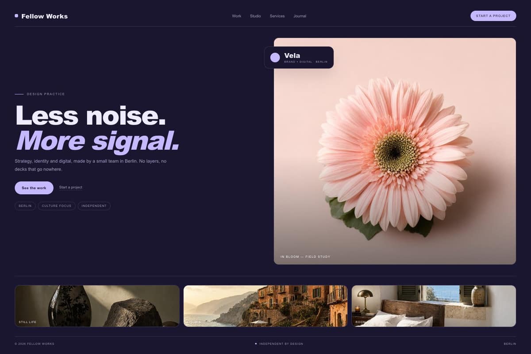Go to the Services page
531x354 pixels.
(277, 16)
